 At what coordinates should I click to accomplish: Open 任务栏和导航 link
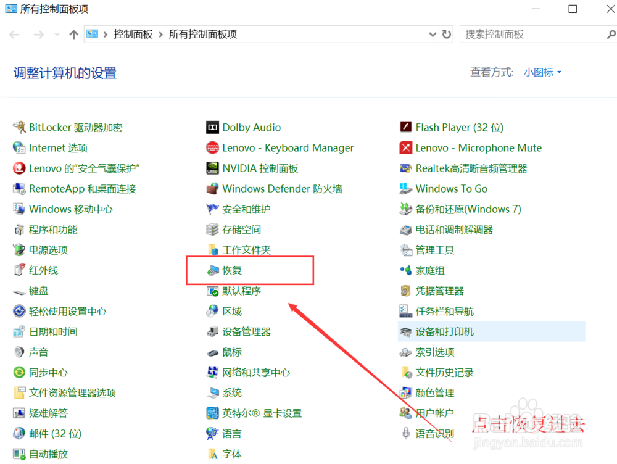(445, 312)
